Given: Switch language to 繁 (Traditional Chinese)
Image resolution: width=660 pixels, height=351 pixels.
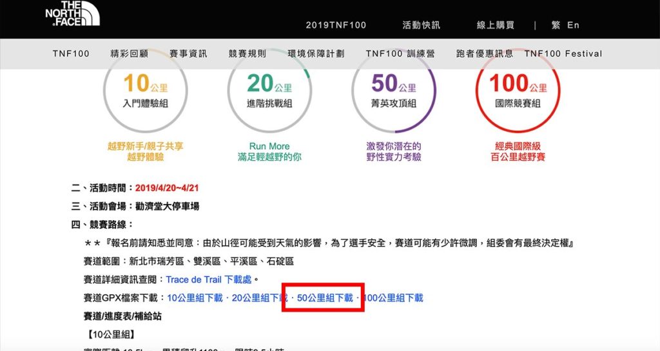Looking at the screenshot, I should [x=556, y=25].
